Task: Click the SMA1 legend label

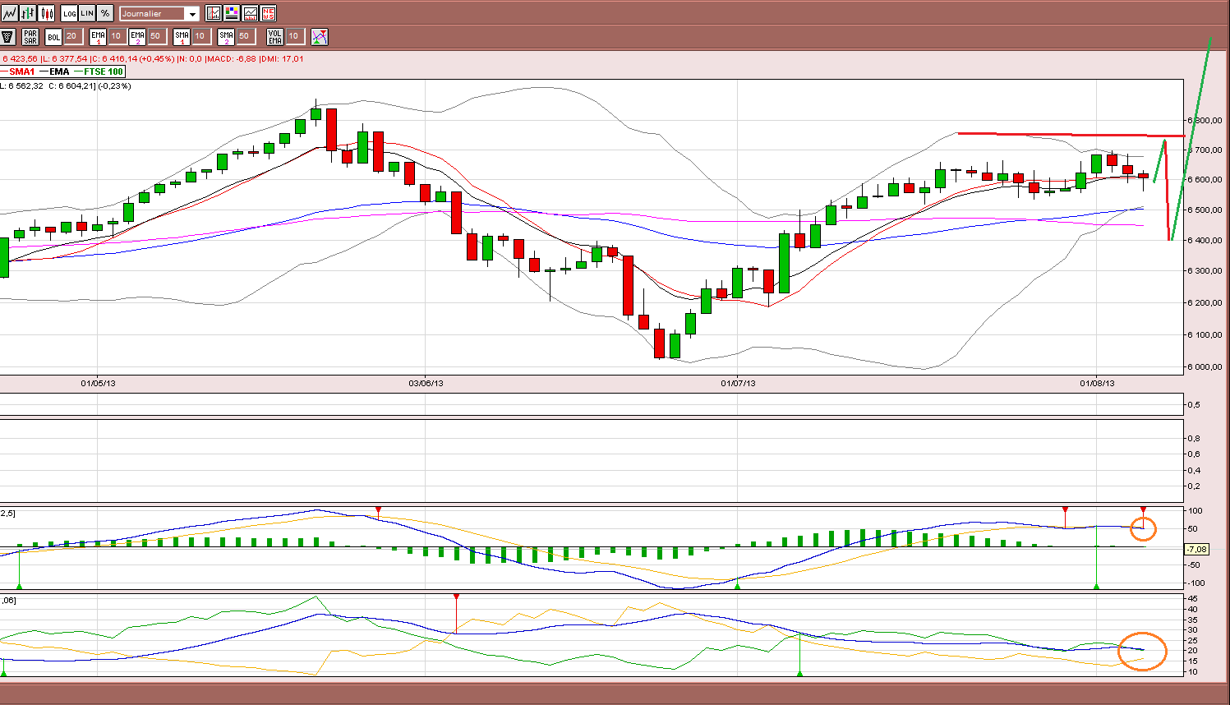Action: [x=22, y=71]
